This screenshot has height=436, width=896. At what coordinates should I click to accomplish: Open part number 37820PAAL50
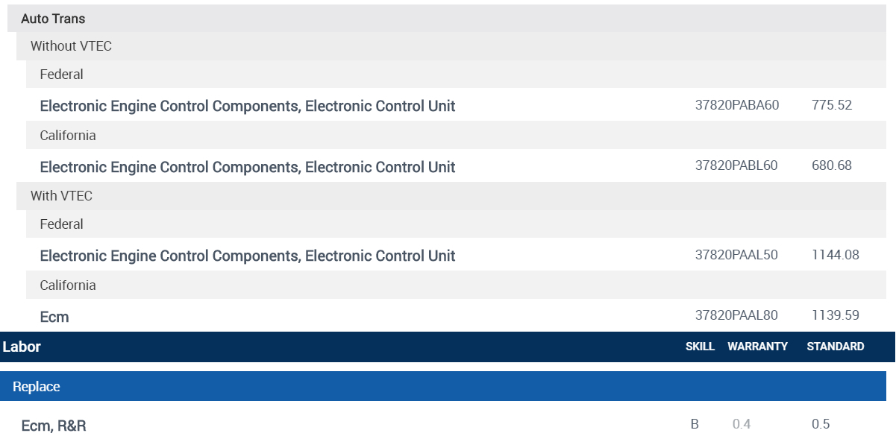coord(736,255)
